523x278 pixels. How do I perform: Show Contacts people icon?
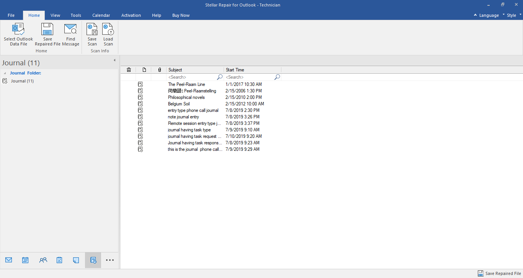point(43,260)
